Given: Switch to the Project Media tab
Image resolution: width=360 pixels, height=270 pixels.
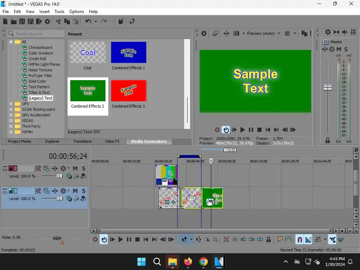Looking at the screenshot, I should point(20,141).
